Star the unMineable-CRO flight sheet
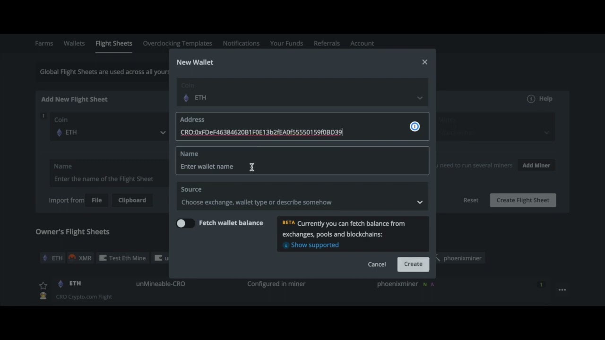Screen dimensions: 605x340 pos(43,286)
